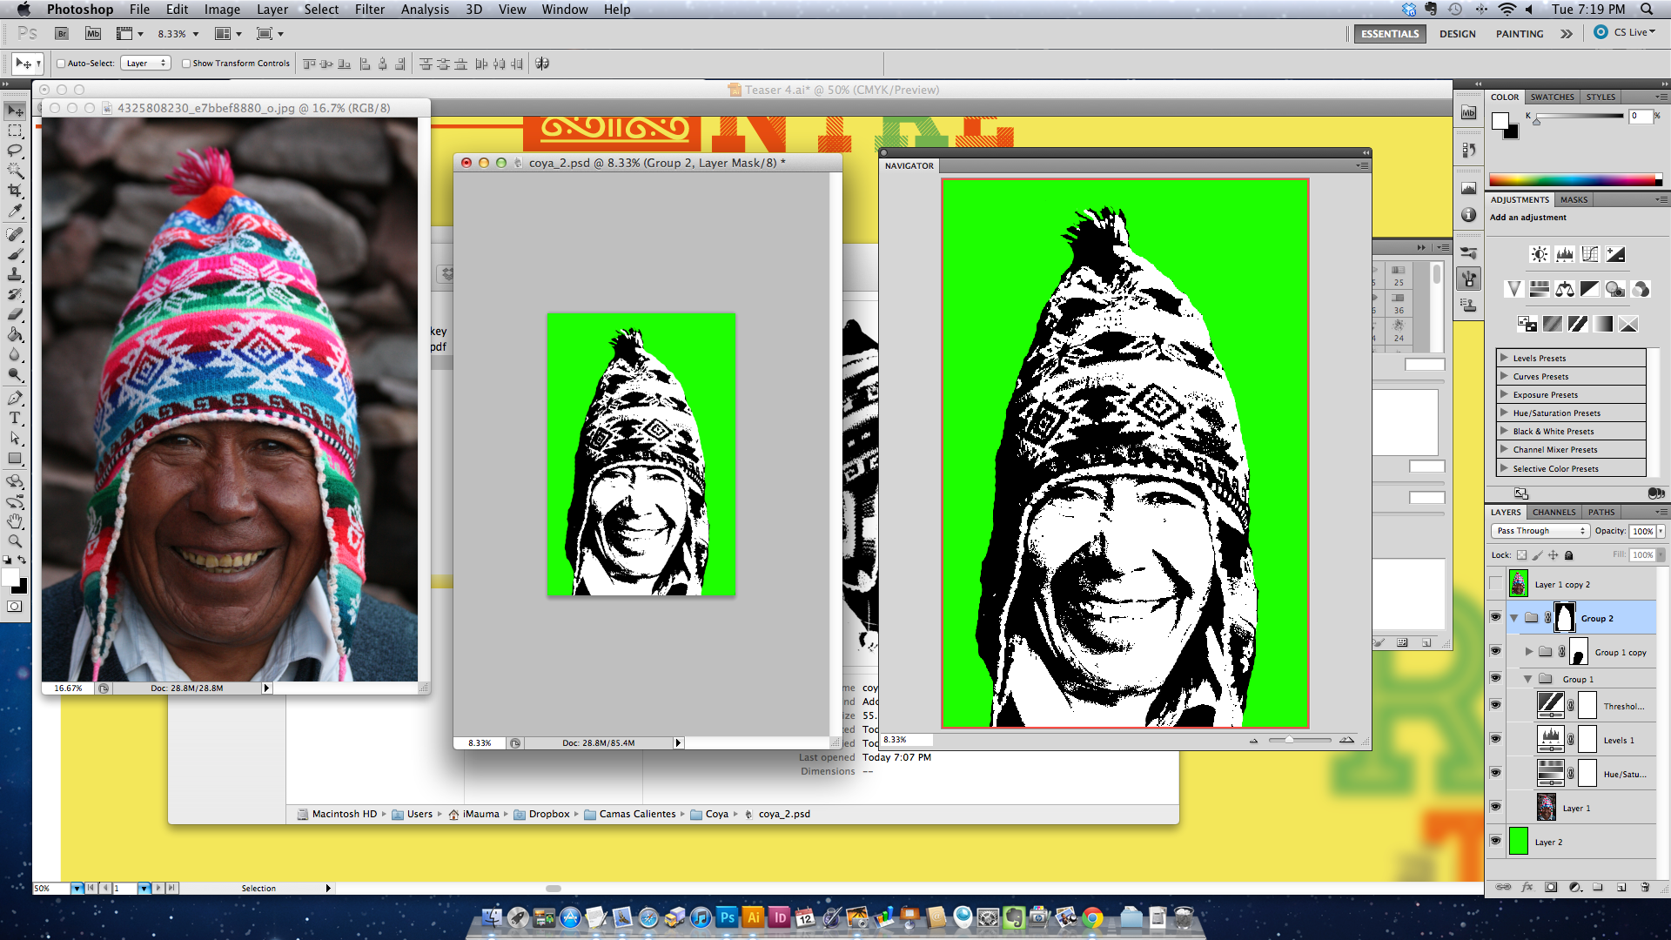Hide the Group 1 copy group
Viewport: 1671px width, 940px height.
pos(1496,651)
